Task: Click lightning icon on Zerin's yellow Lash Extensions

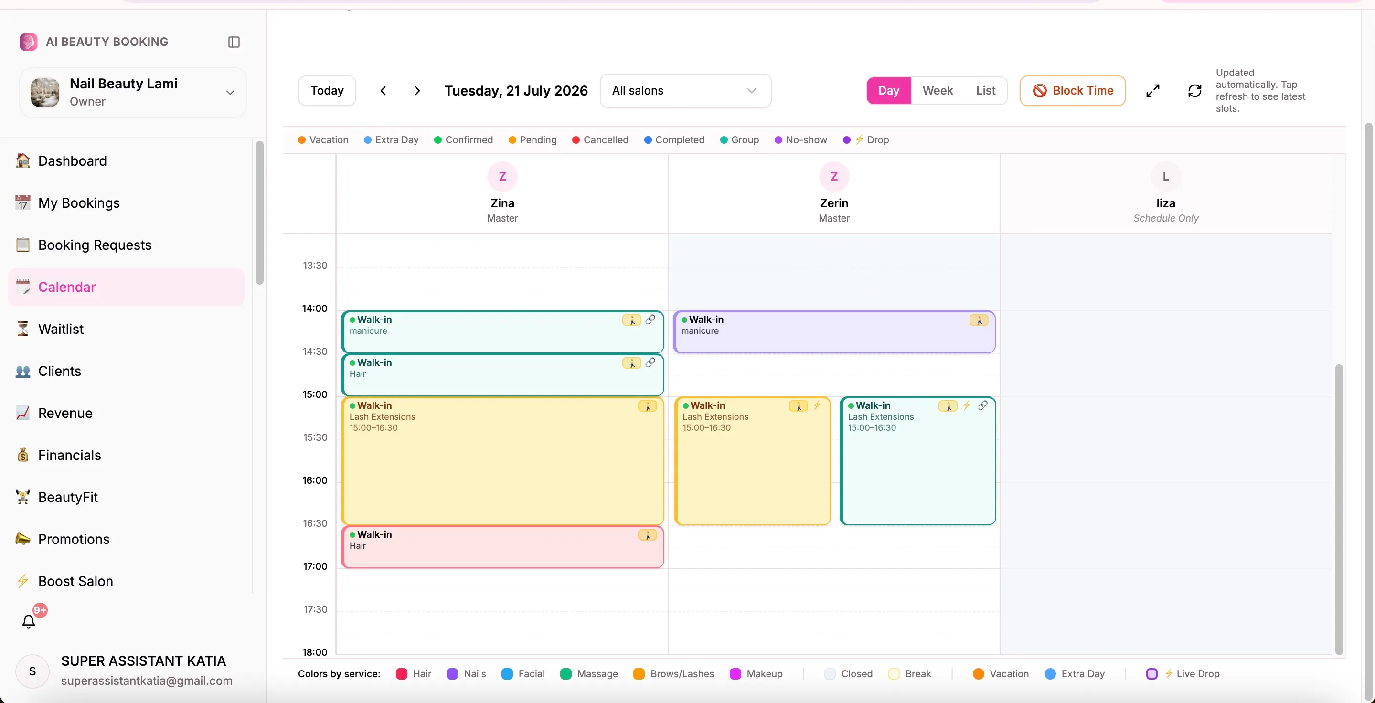Action: (x=817, y=405)
